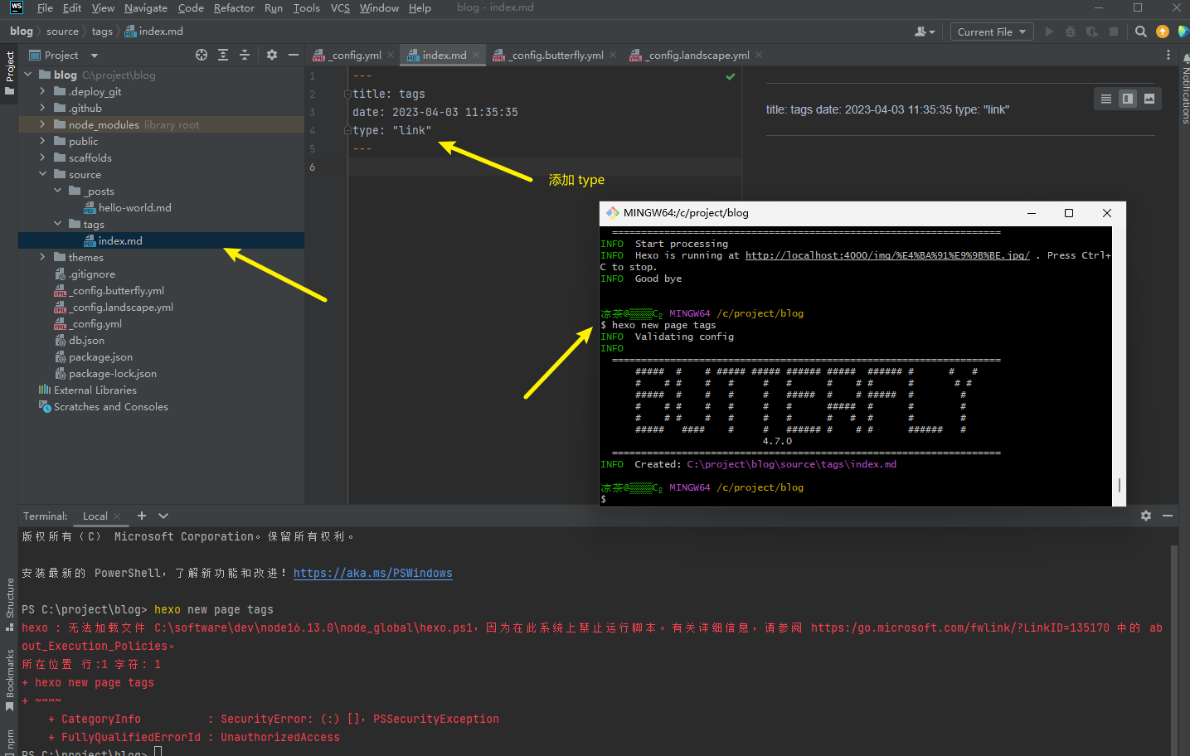This screenshot has width=1190, height=756.
Task: Open terminal shell options dropdown arrow
Action: pos(163,516)
